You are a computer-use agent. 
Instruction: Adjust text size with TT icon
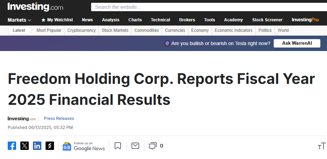322,146
